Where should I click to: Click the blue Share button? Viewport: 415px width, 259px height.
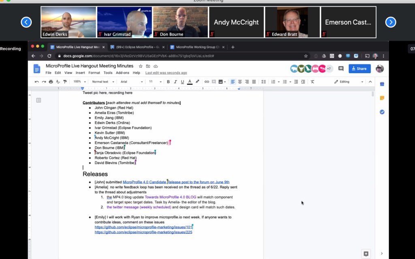pyautogui.click(x=359, y=69)
